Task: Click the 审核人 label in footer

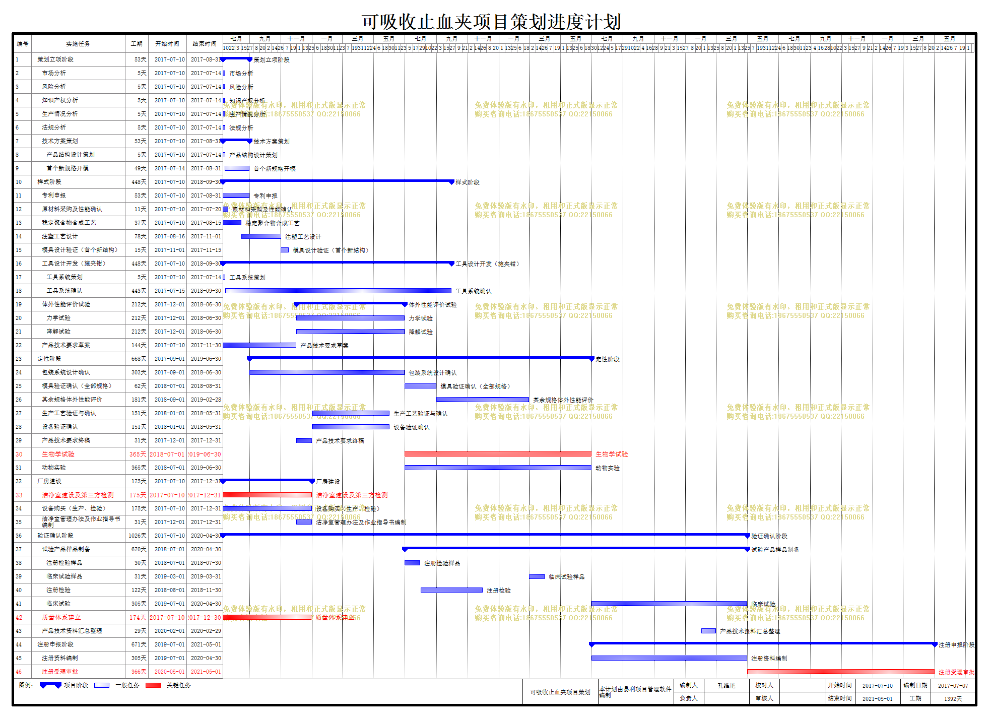Action: (764, 698)
